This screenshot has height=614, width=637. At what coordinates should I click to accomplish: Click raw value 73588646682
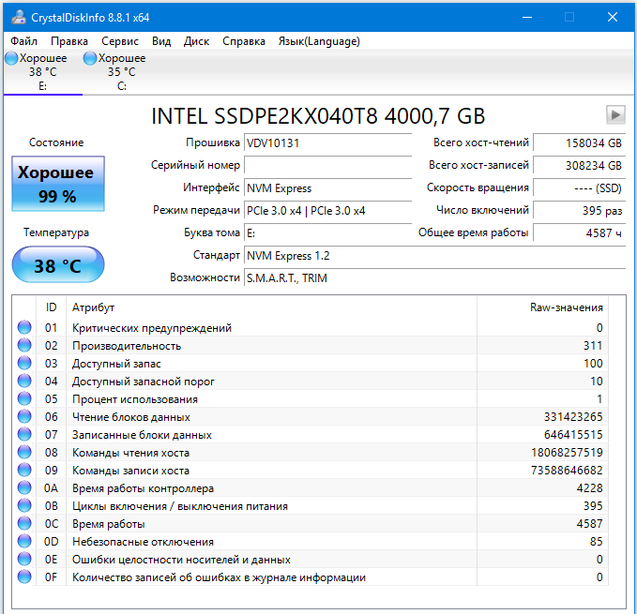click(x=567, y=471)
